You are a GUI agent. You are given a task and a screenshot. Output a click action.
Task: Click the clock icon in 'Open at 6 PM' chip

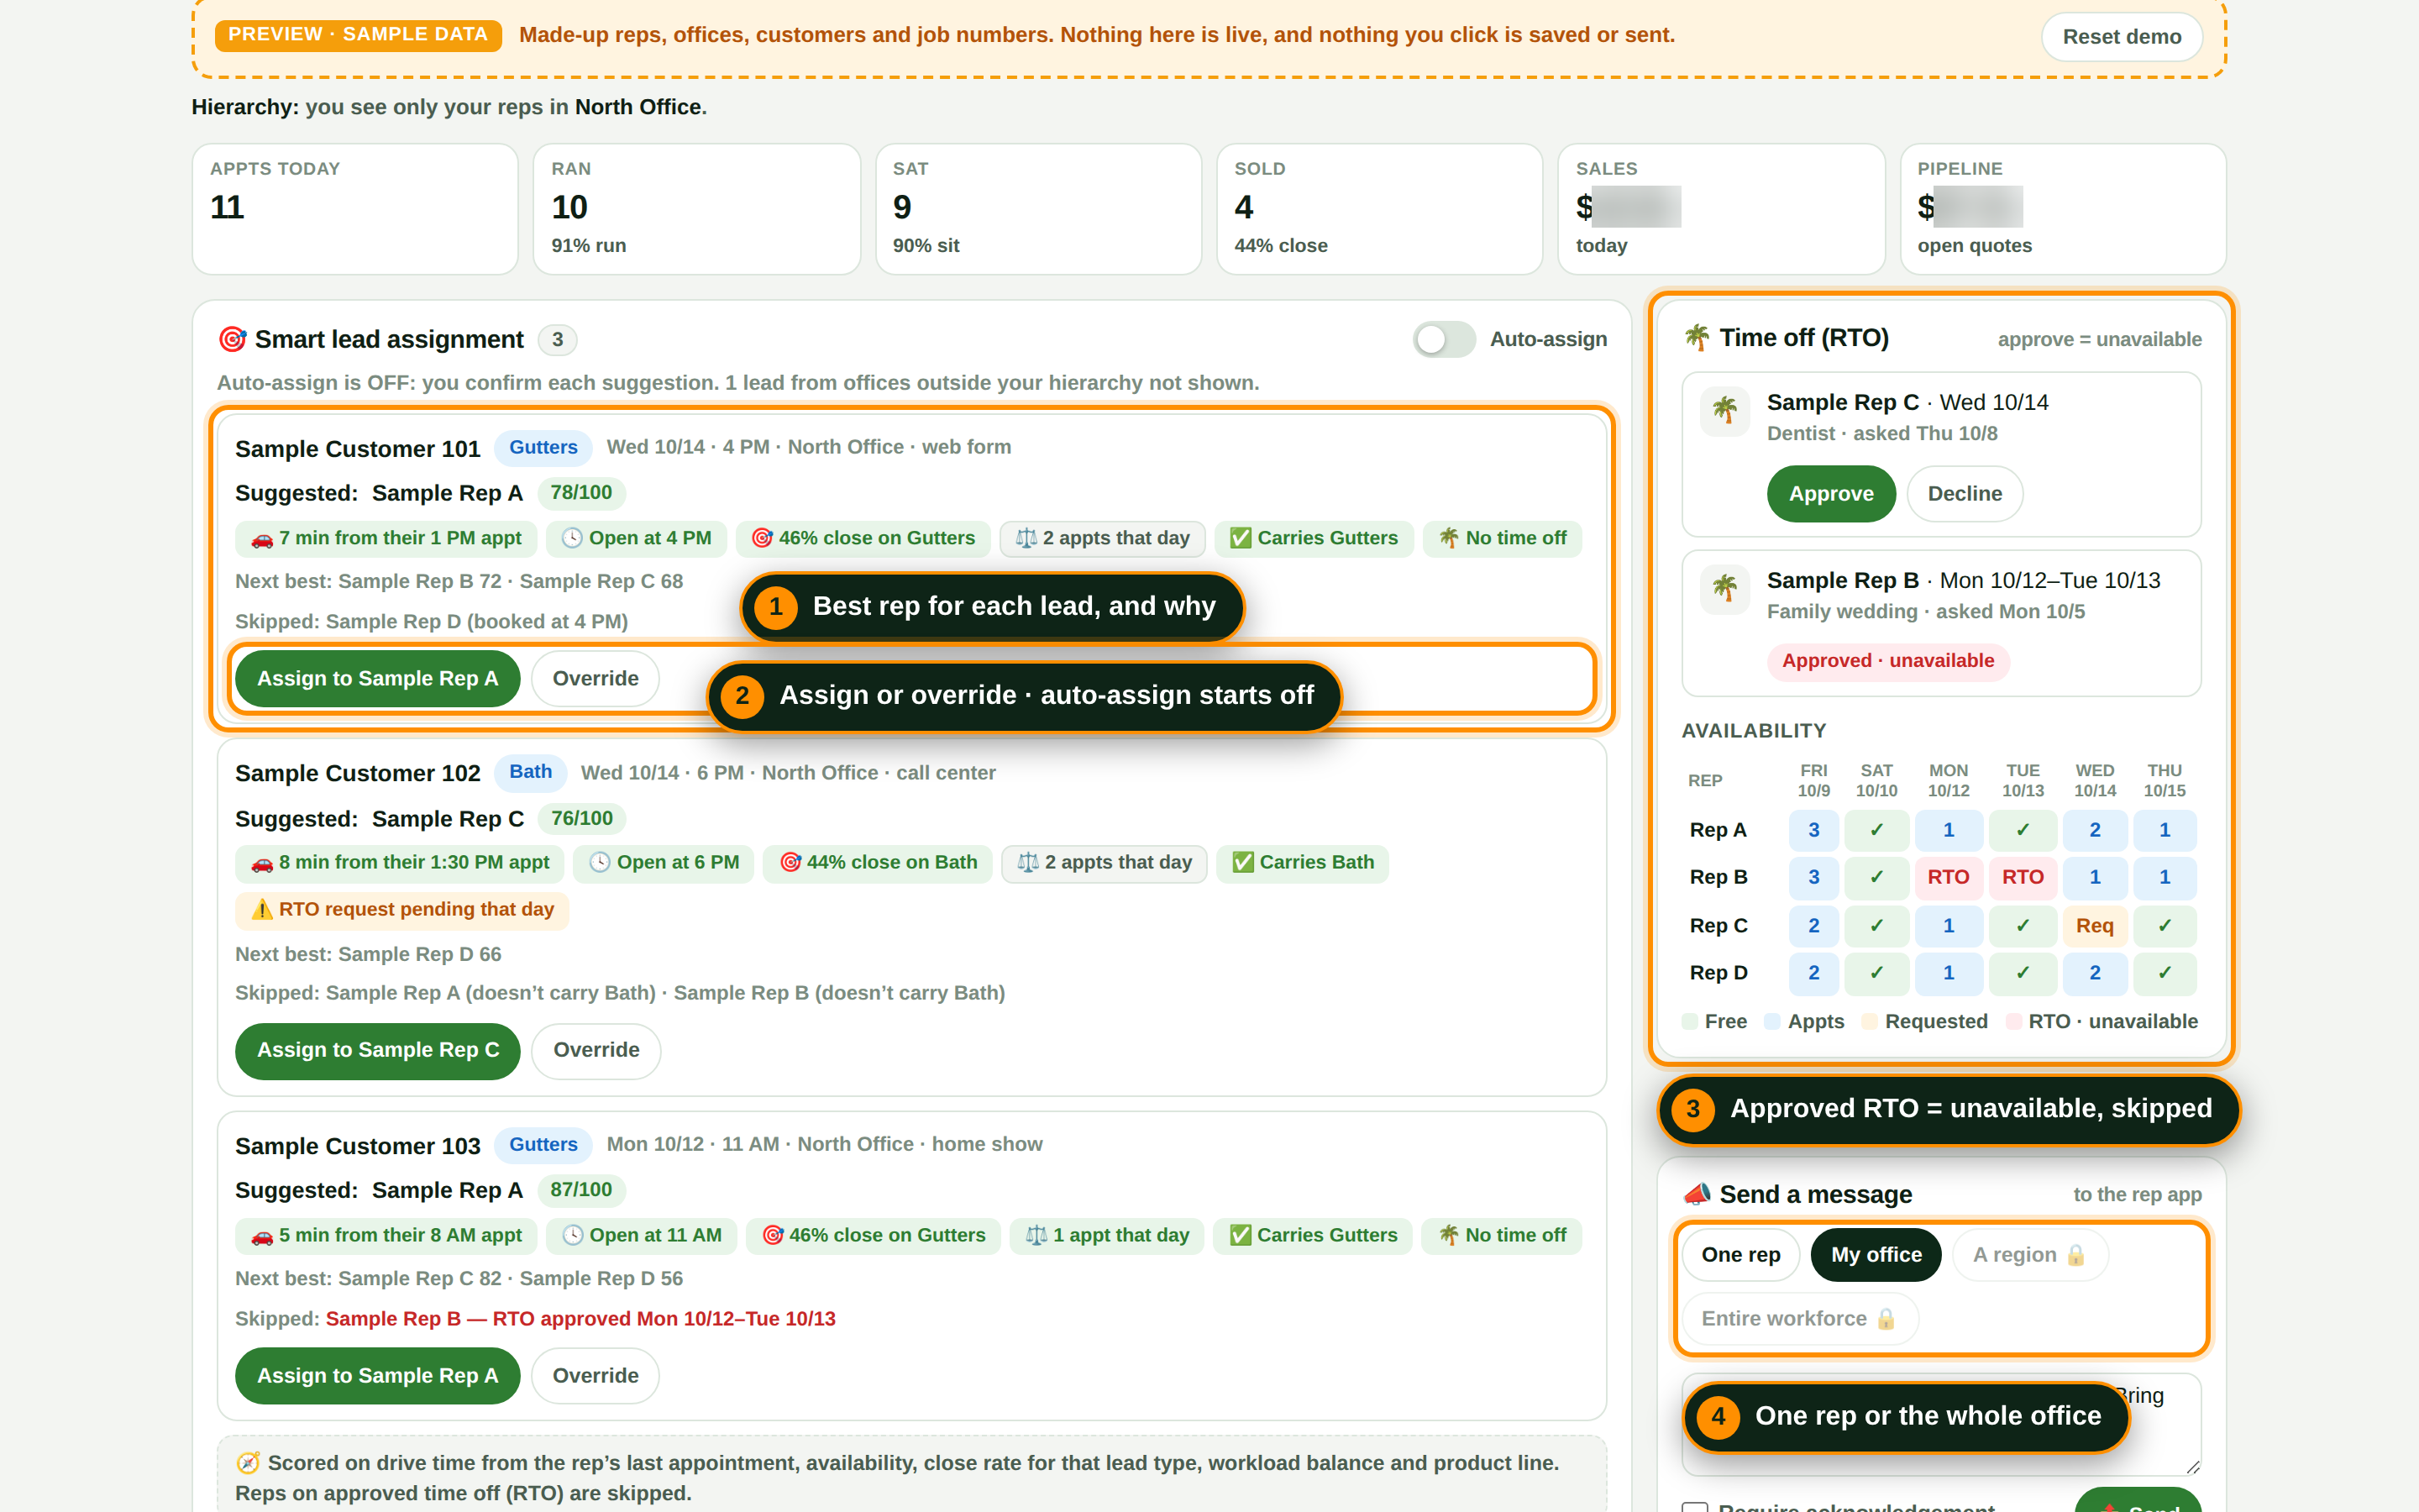(600, 863)
